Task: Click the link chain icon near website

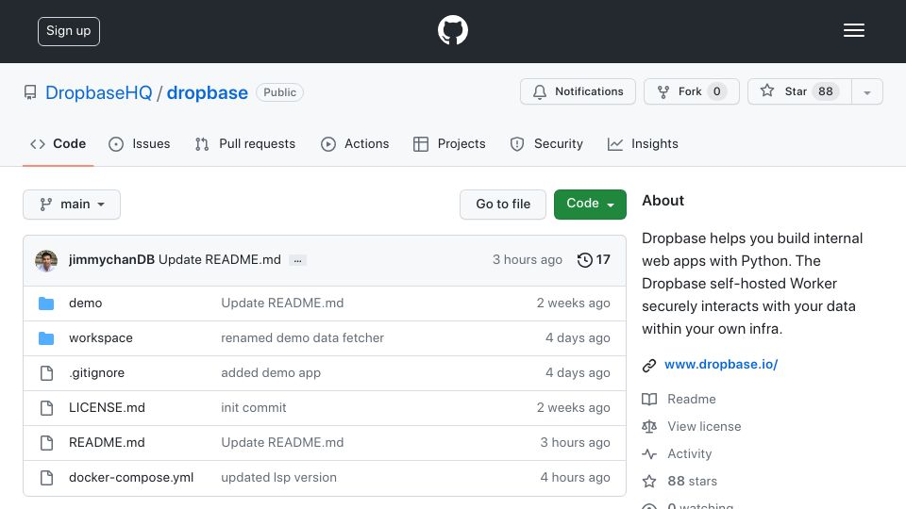Action: pos(649,365)
